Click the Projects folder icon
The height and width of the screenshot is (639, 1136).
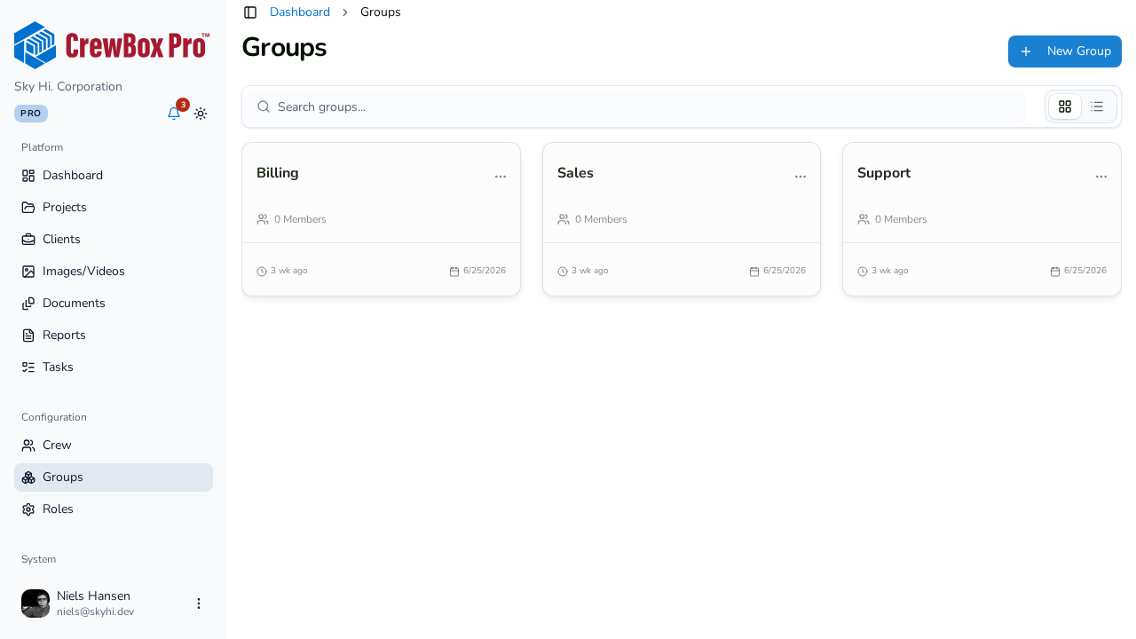[x=28, y=208]
